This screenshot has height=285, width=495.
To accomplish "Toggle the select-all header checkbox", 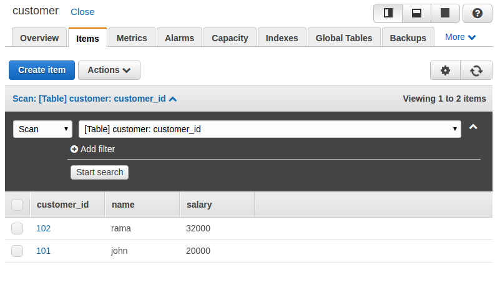I will (x=17, y=205).
